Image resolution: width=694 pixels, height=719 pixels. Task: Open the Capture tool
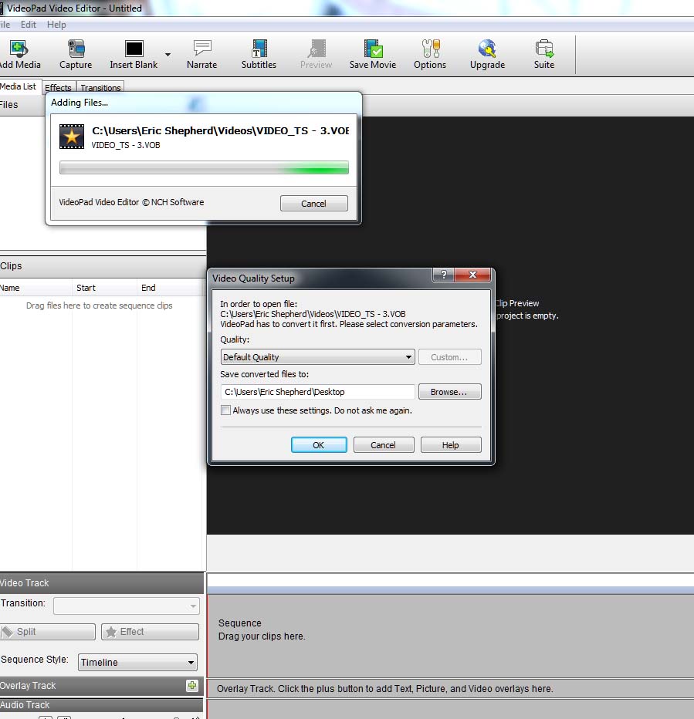[76, 49]
